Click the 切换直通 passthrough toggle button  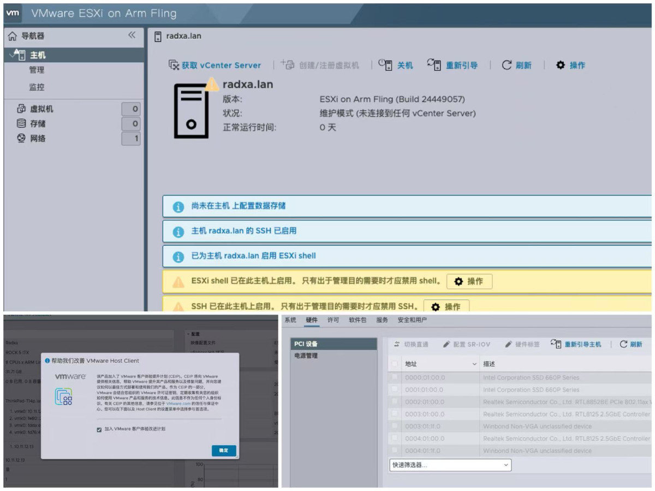click(411, 345)
